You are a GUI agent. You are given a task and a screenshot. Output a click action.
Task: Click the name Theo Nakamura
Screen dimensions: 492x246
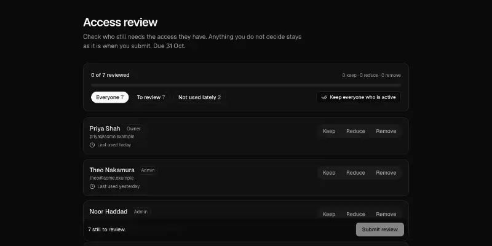[x=112, y=170]
